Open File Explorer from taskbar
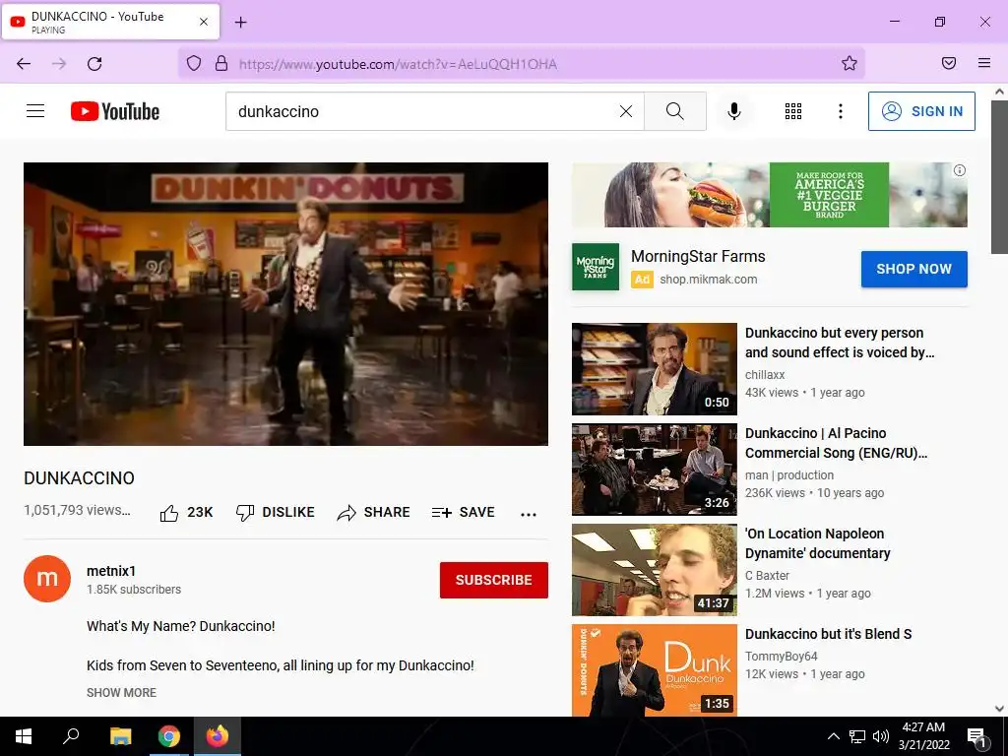The width and height of the screenshot is (1008, 756). (120, 736)
